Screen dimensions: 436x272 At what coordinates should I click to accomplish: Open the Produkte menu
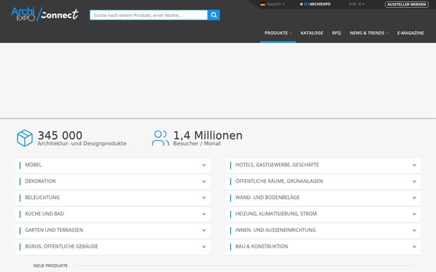278,33
